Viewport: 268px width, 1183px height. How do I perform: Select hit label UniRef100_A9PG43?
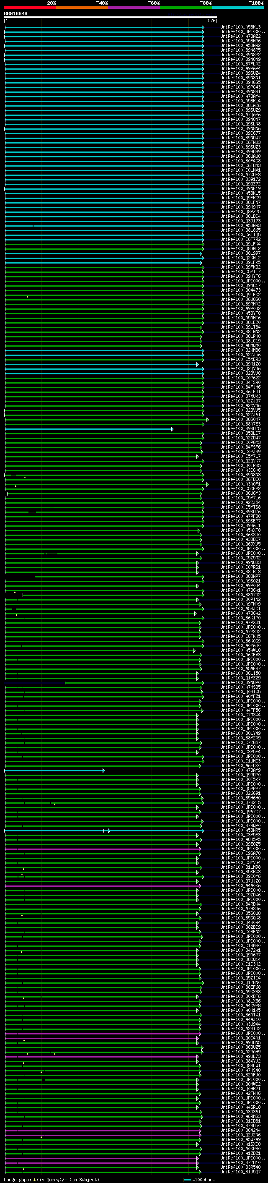coord(240,87)
